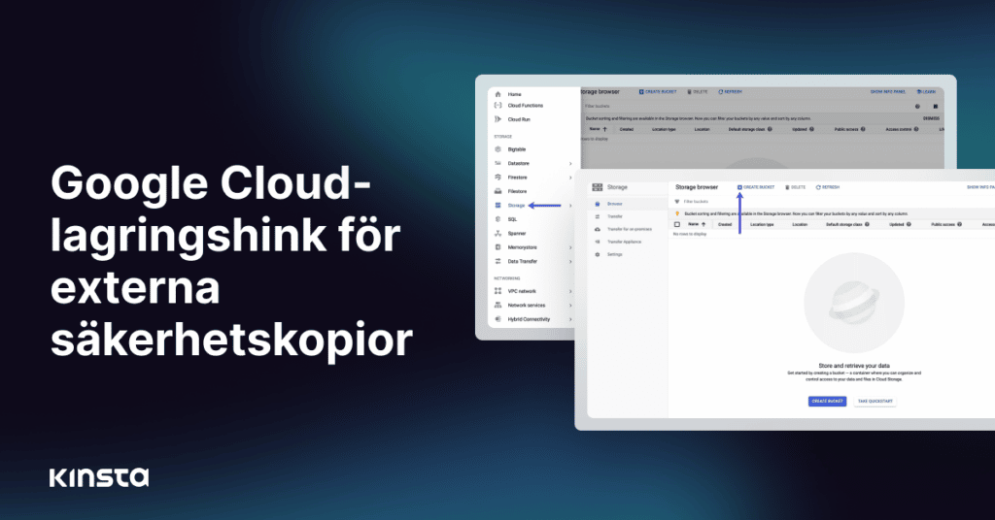Click the Transfer Appliance icon
Screen dimensions: 995x520
pyautogui.click(x=598, y=242)
